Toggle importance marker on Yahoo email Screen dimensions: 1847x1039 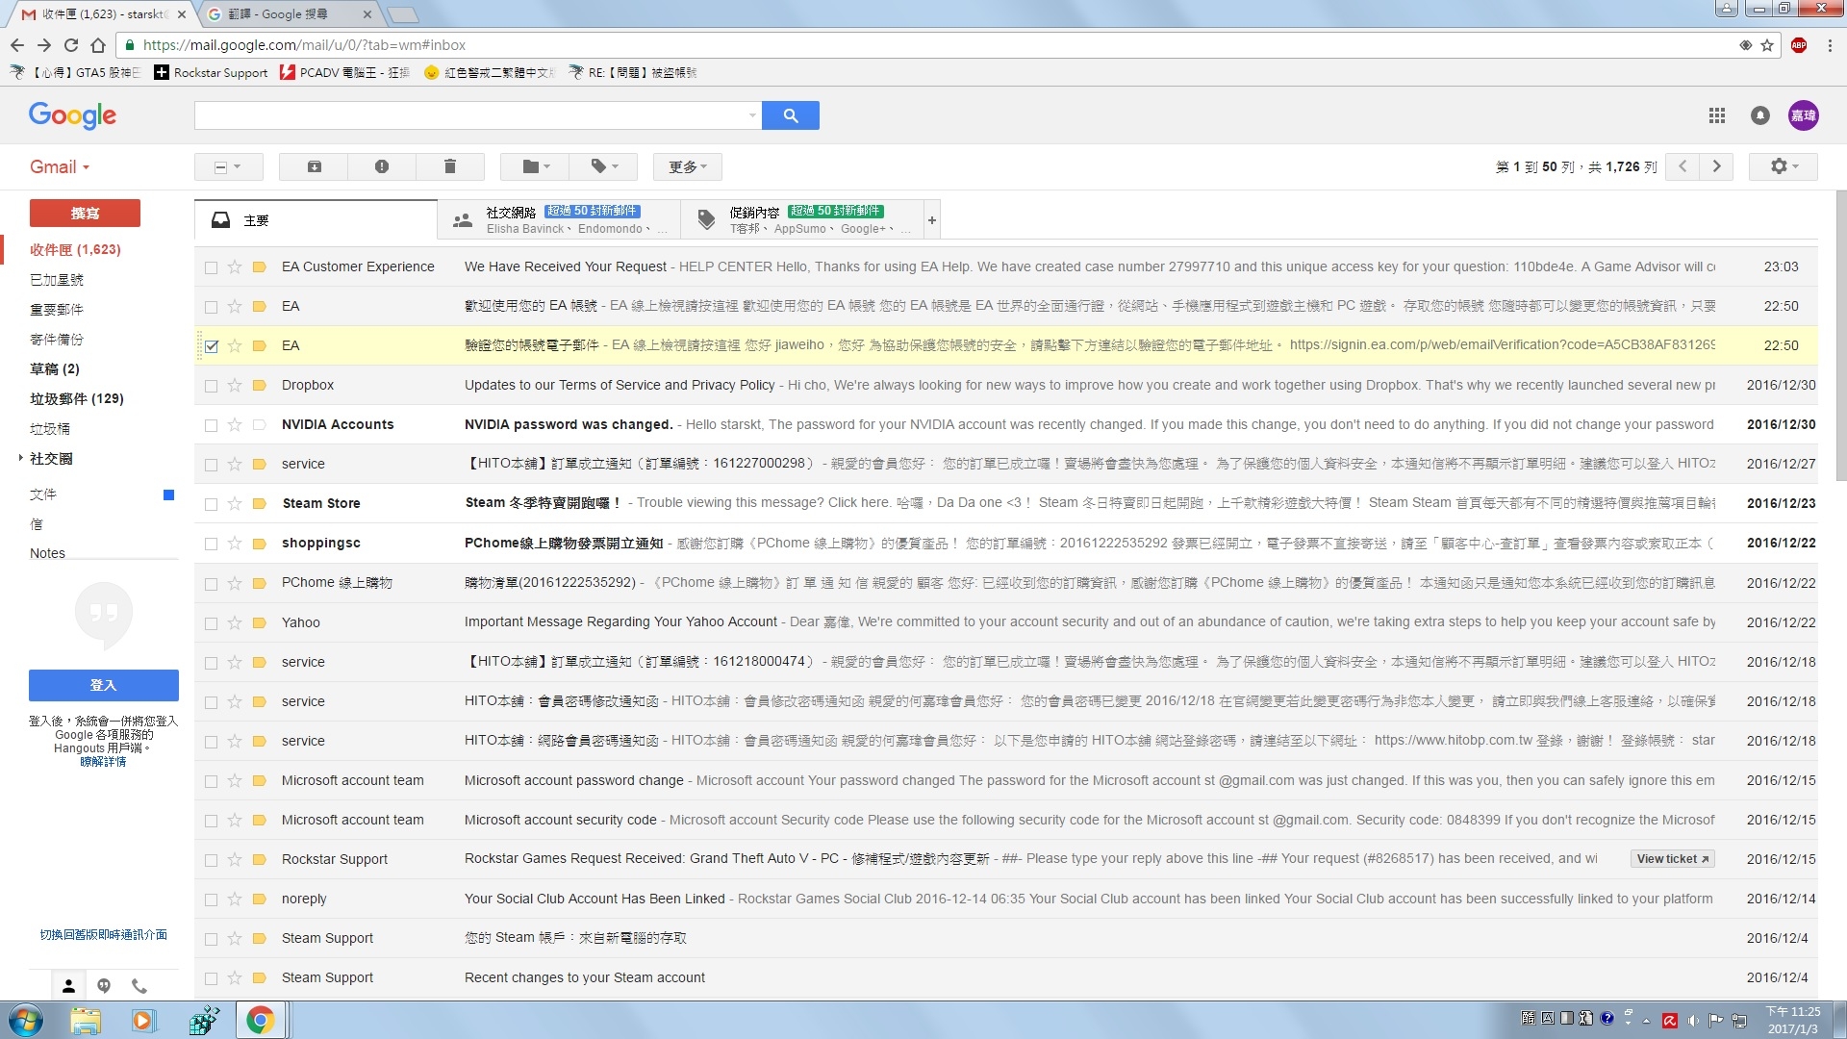click(x=259, y=623)
